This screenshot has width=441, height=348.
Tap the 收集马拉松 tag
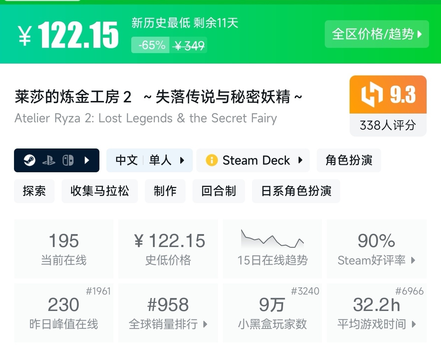pos(99,191)
